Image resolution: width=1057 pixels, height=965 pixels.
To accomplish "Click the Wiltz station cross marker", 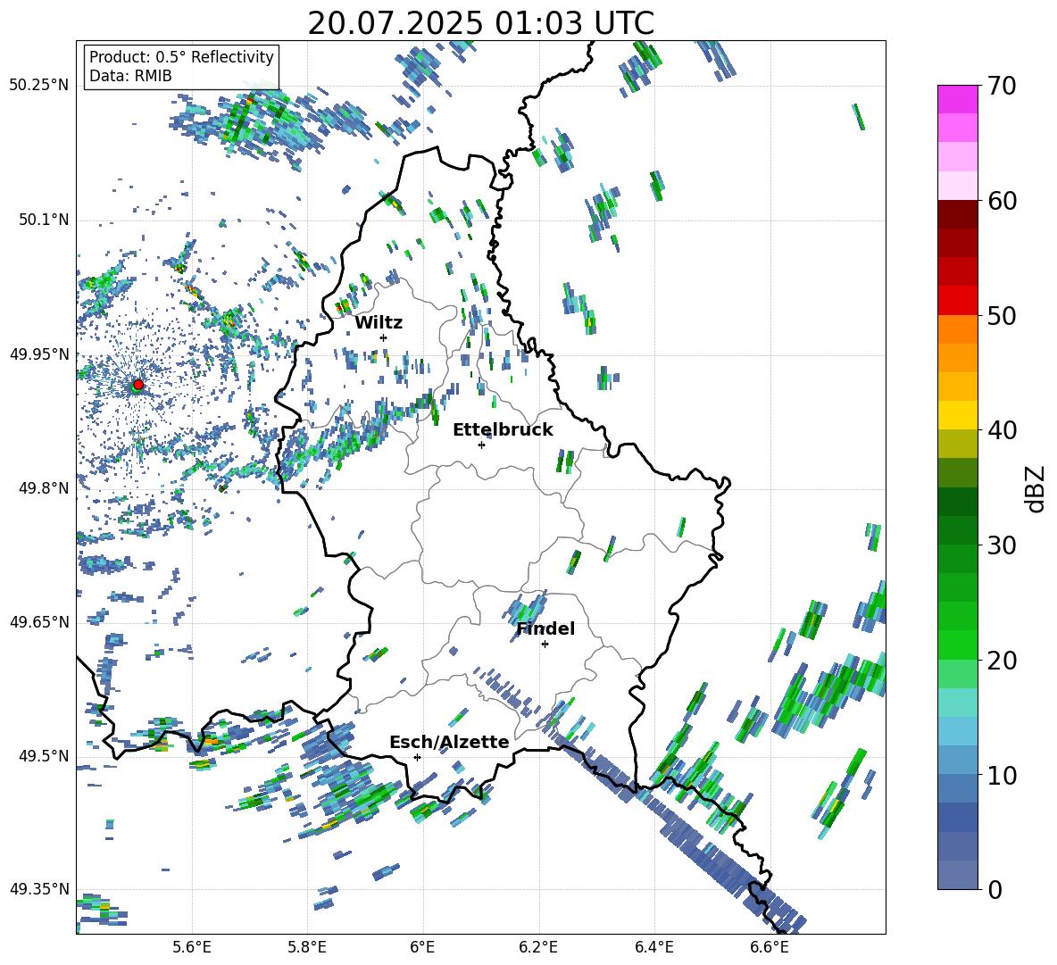I will pos(384,337).
